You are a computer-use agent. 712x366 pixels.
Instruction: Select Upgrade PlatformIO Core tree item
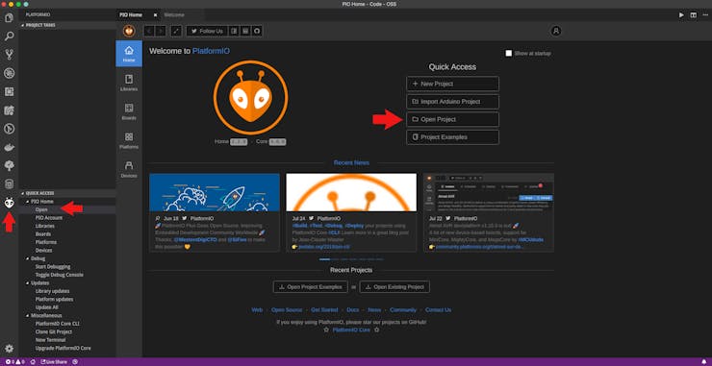(x=64, y=349)
